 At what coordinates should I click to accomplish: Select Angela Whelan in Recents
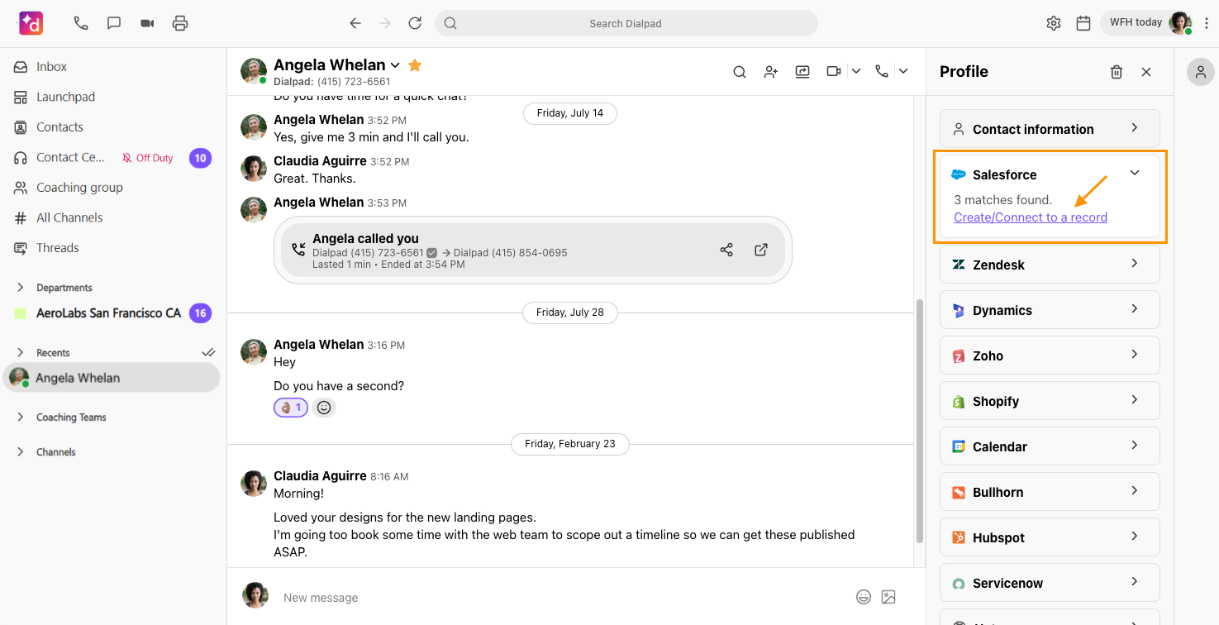click(x=112, y=378)
